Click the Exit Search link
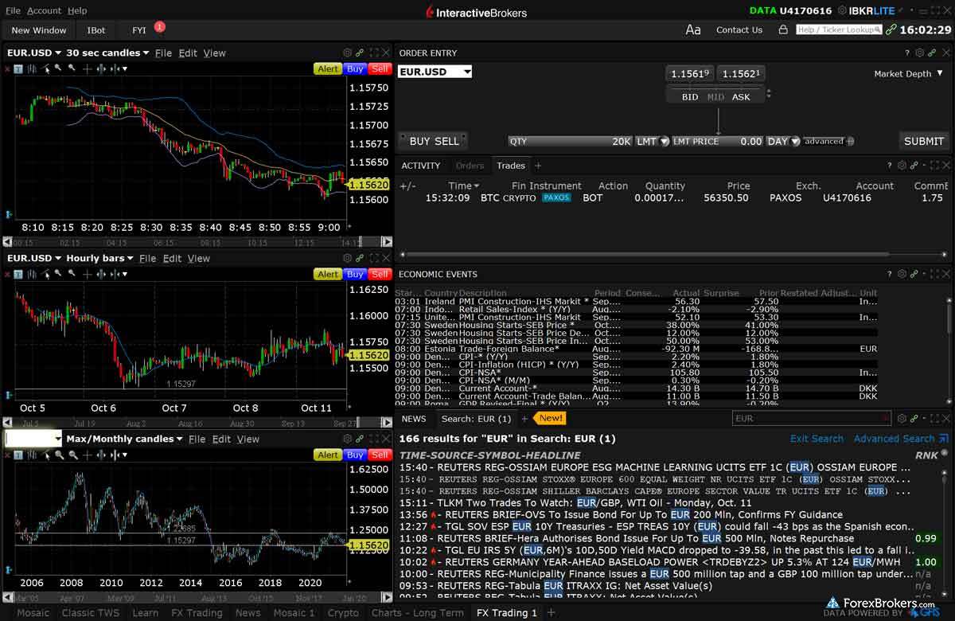Image resolution: width=955 pixels, height=621 pixels. point(817,439)
